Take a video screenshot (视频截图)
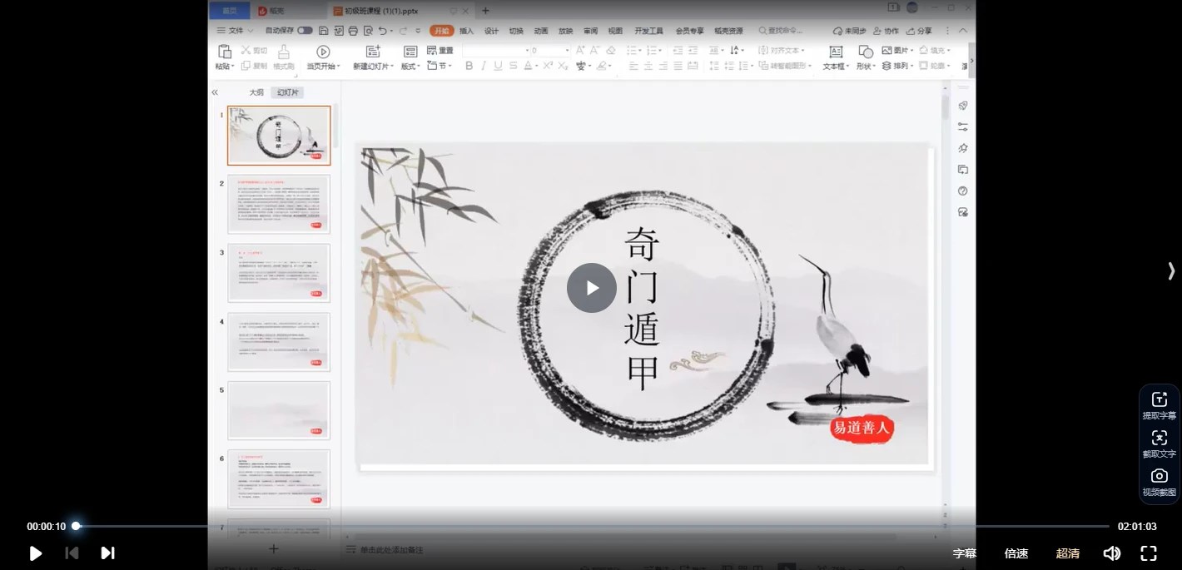The height and width of the screenshot is (570, 1182). tap(1160, 482)
